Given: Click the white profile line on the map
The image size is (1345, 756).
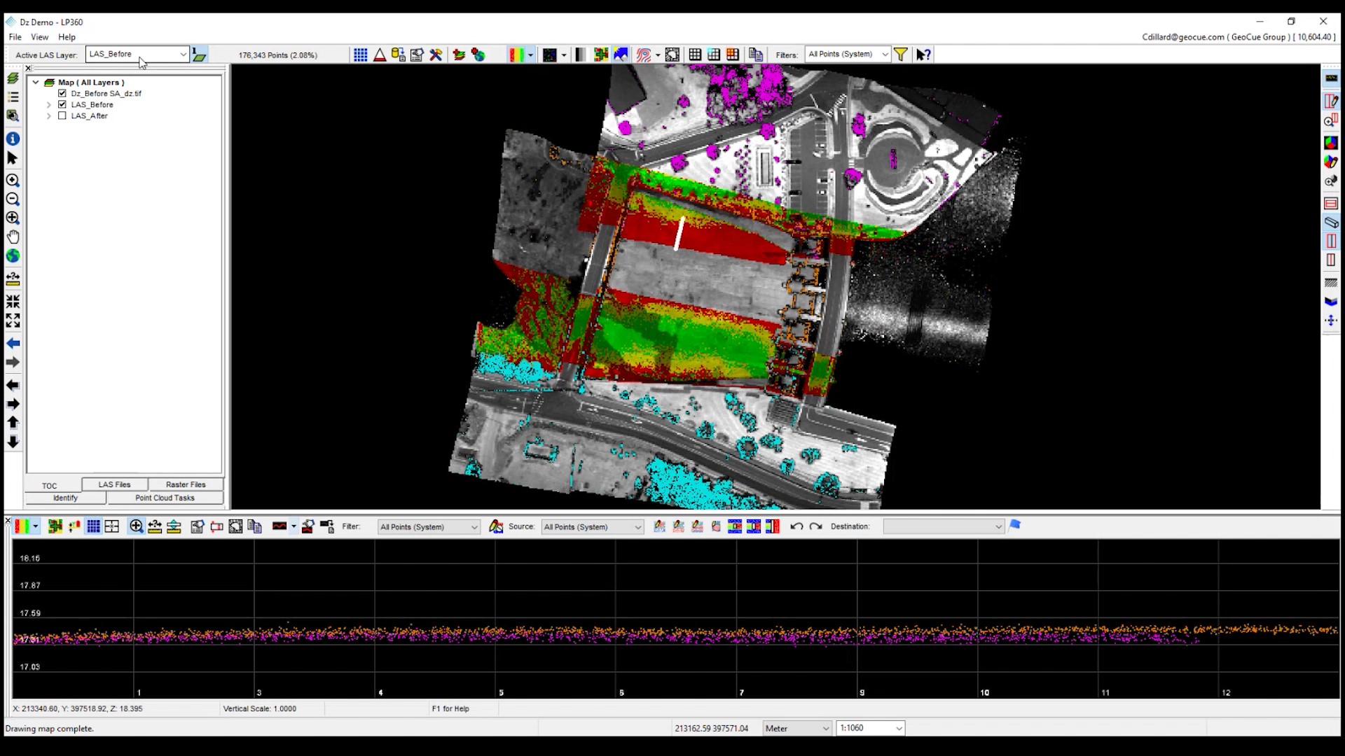Looking at the screenshot, I should click(x=678, y=233).
